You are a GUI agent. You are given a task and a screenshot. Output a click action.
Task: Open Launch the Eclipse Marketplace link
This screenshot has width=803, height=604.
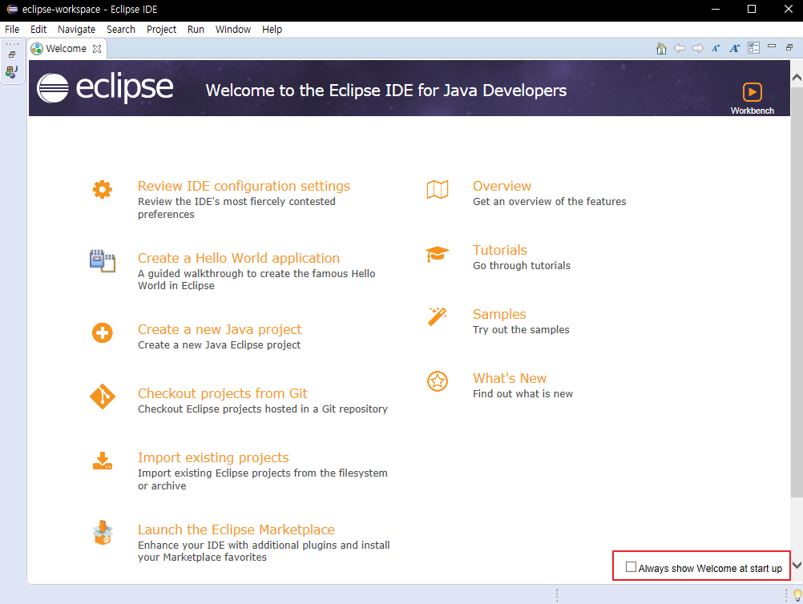point(236,530)
